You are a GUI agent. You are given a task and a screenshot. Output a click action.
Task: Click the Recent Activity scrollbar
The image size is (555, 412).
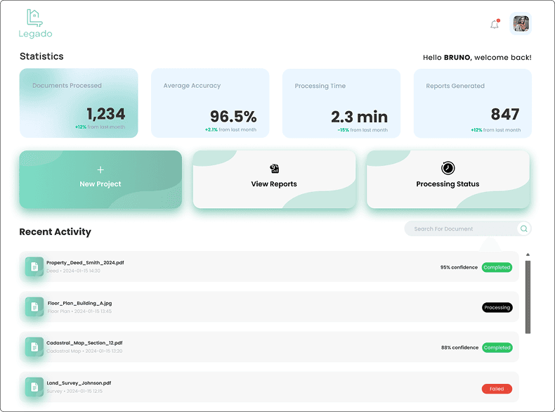coord(528,295)
